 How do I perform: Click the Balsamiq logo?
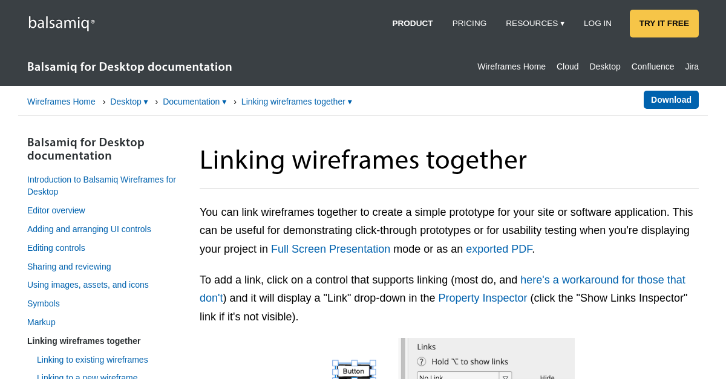coord(61,23)
